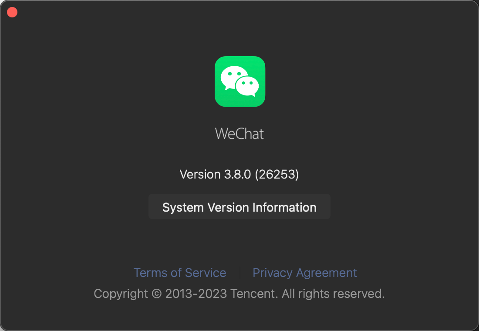This screenshot has height=331, width=479.
Task: Click the divider between the footer links
Action: click(239, 273)
